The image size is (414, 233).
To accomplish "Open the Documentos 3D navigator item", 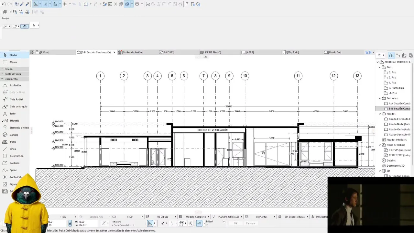I will 393,165.
